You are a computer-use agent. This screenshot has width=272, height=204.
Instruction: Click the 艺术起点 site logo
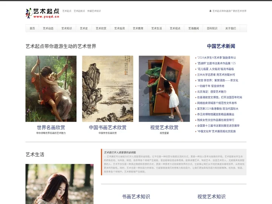42,13
